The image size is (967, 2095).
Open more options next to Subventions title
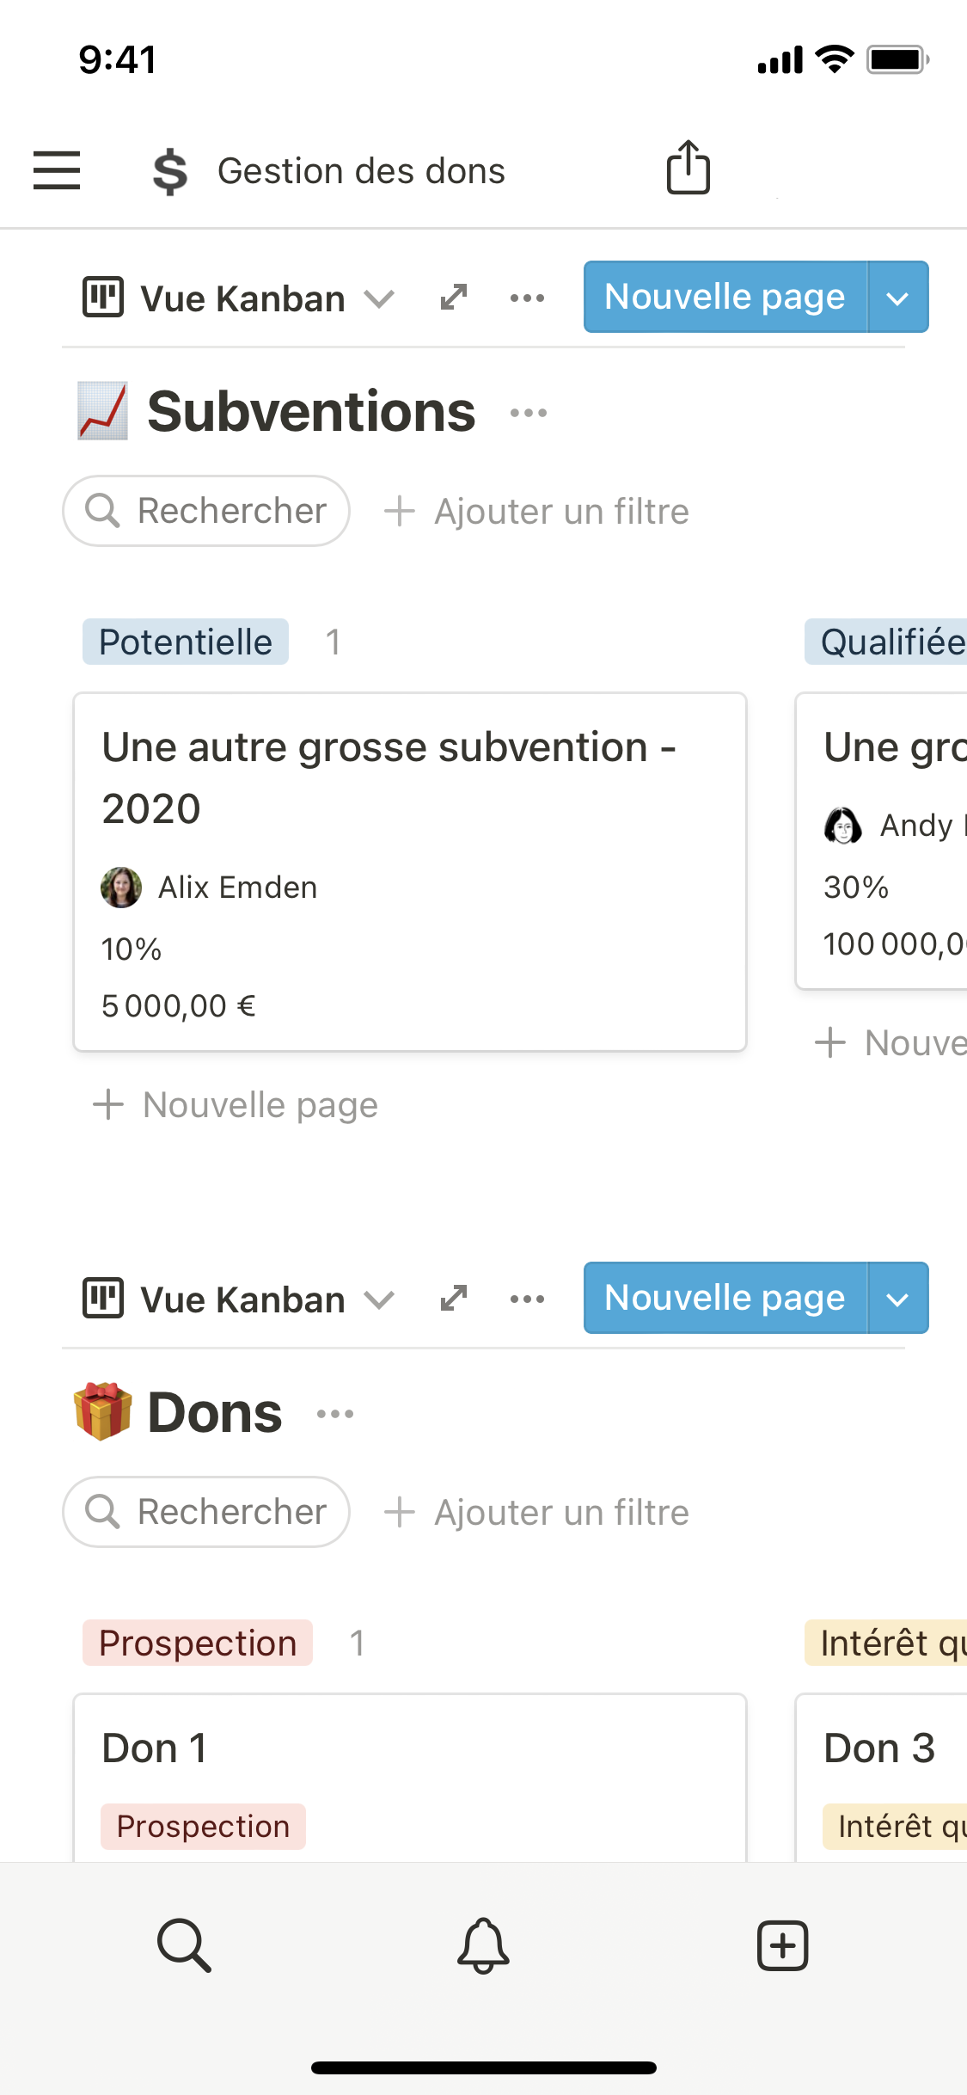(x=528, y=413)
